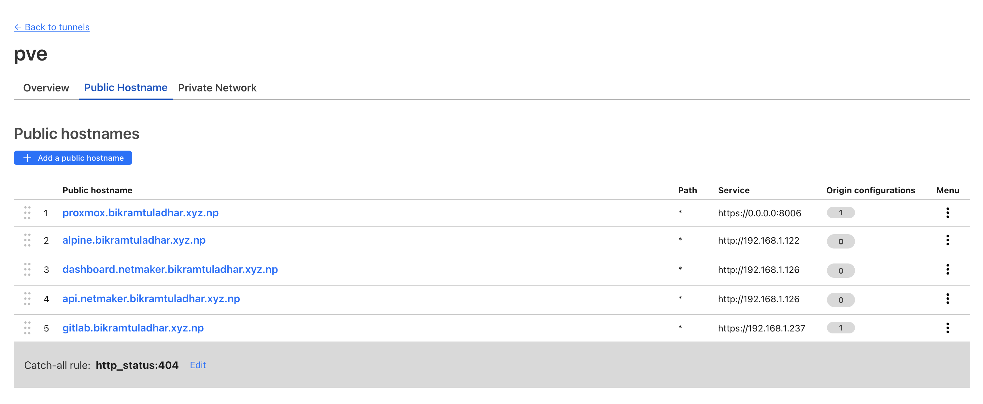Switch to the Overview tab

[46, 88]
